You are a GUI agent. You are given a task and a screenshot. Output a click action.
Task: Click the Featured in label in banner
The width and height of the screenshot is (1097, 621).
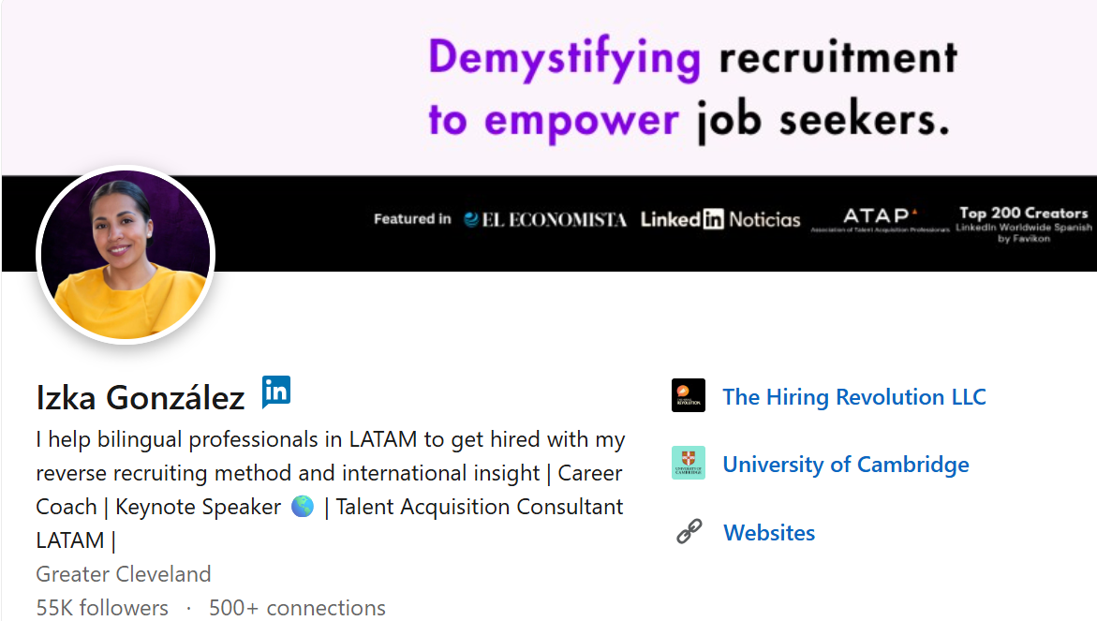(412, 219)
